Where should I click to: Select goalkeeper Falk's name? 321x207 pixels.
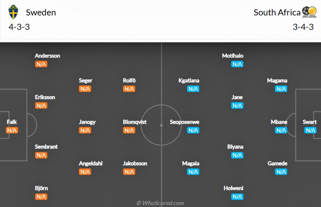(12, 122)
